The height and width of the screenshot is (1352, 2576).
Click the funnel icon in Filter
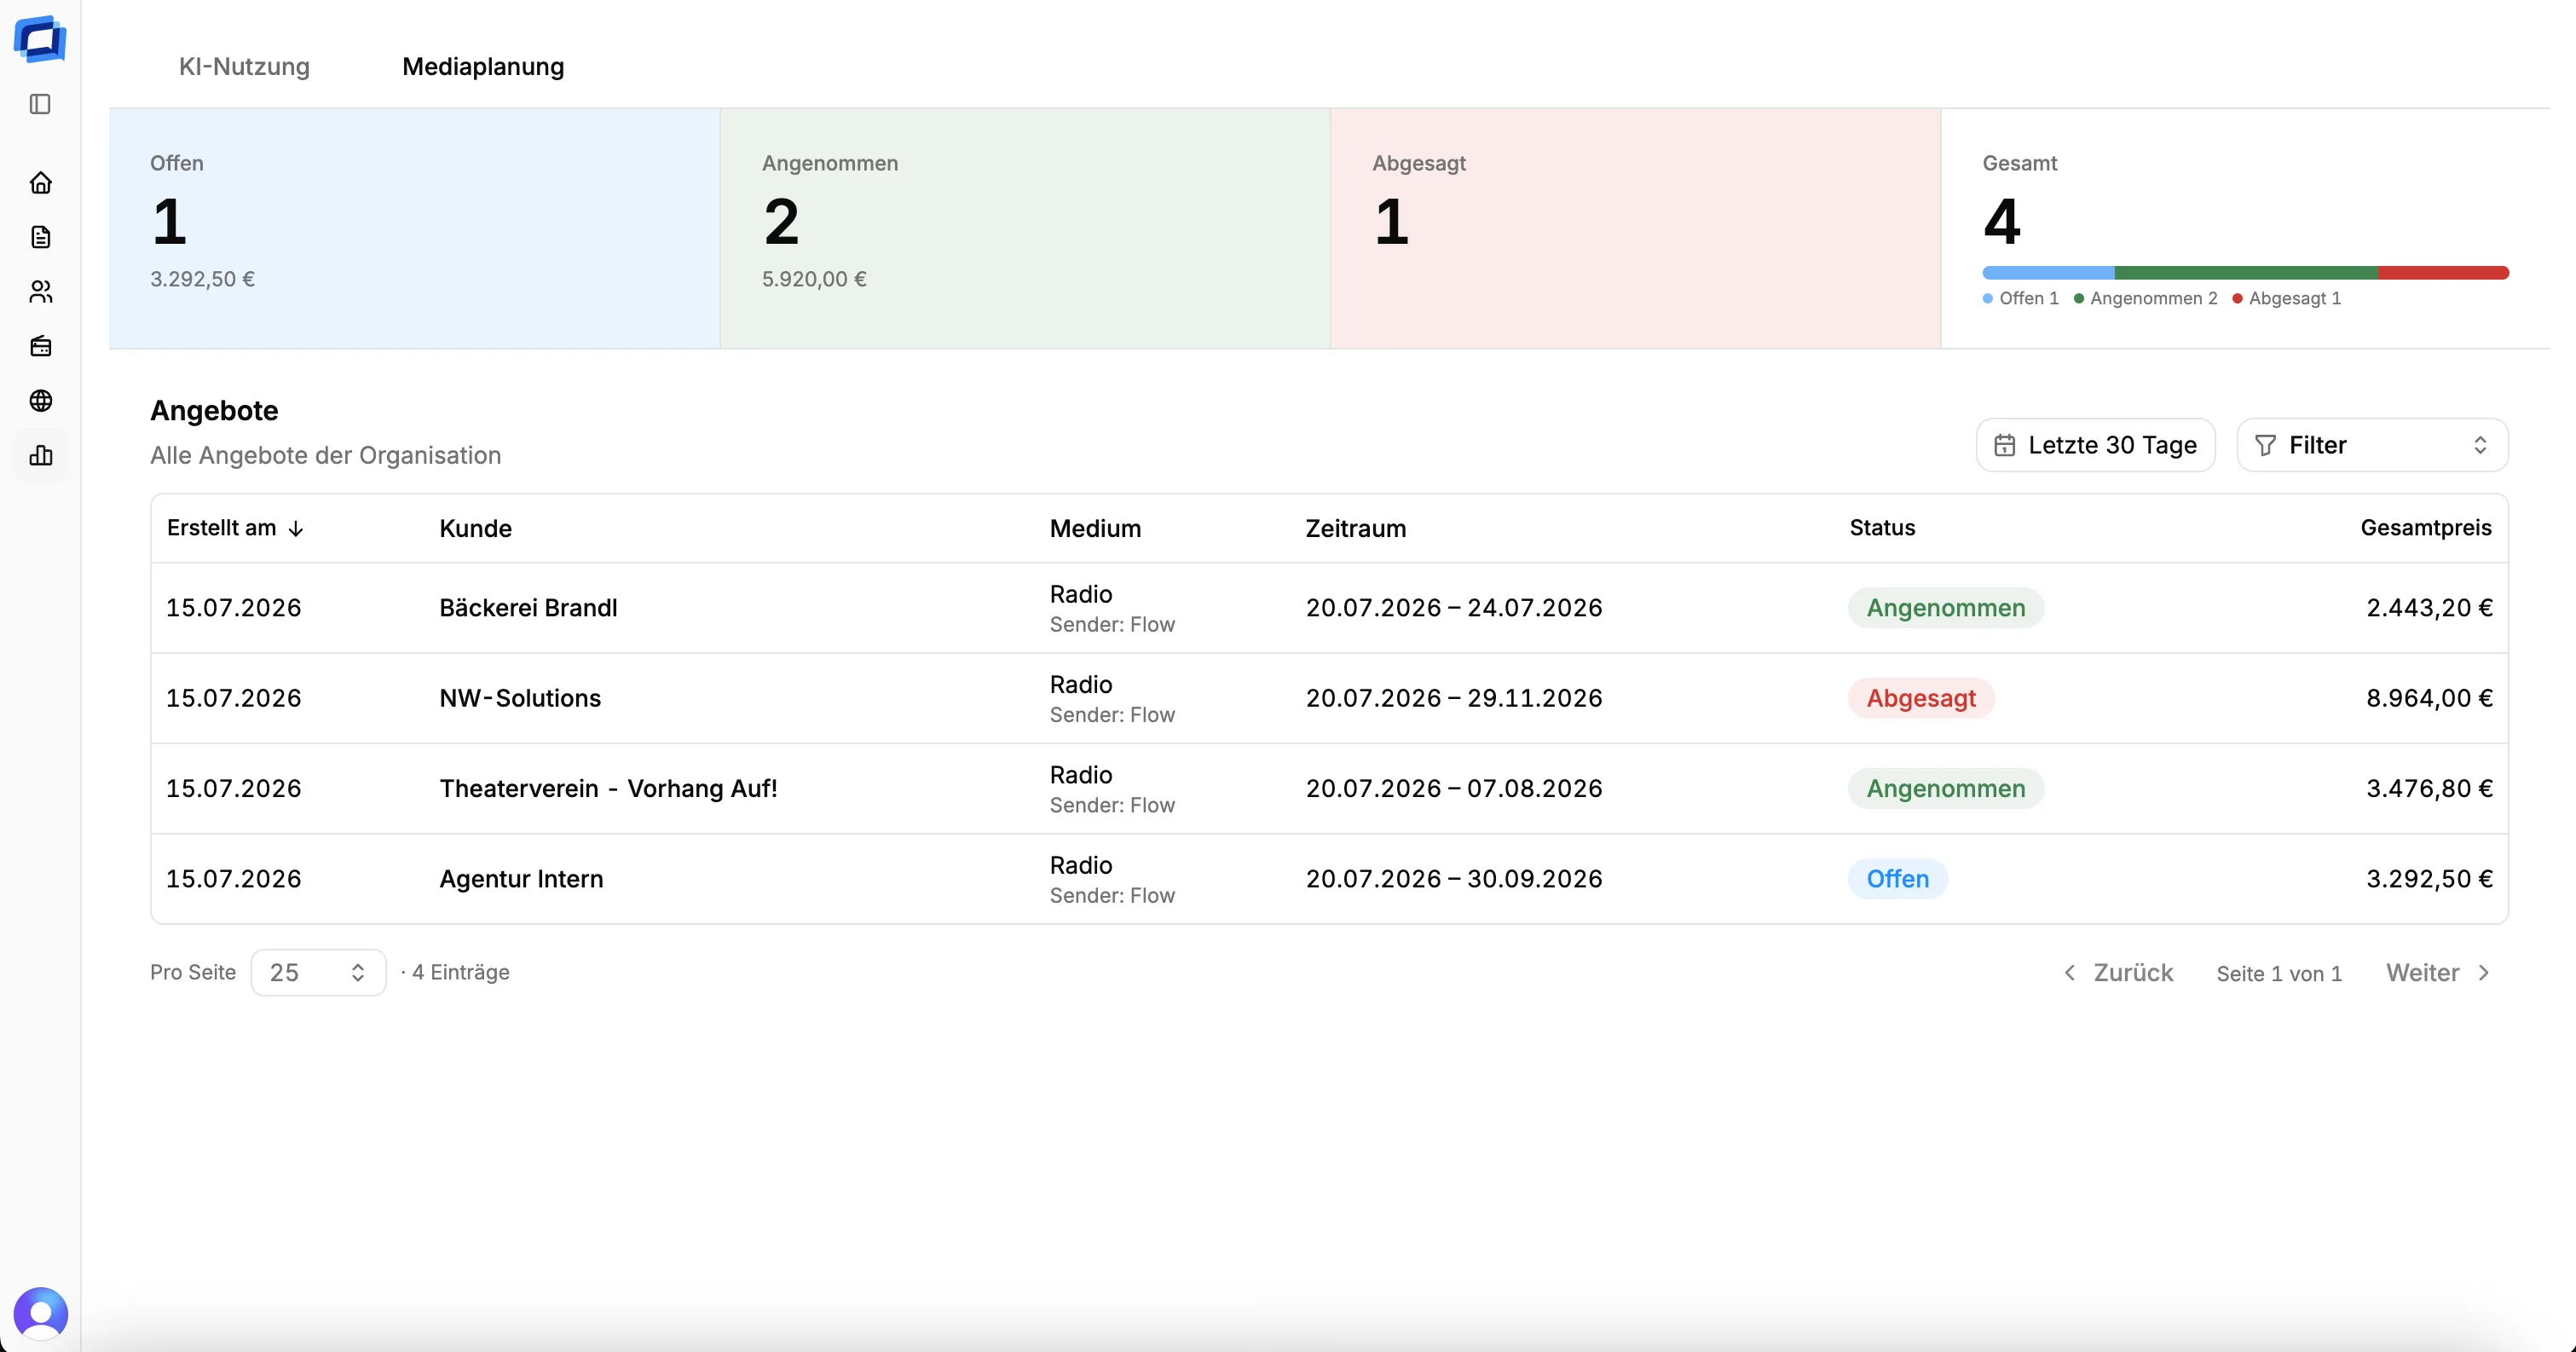coord(2265,445)
